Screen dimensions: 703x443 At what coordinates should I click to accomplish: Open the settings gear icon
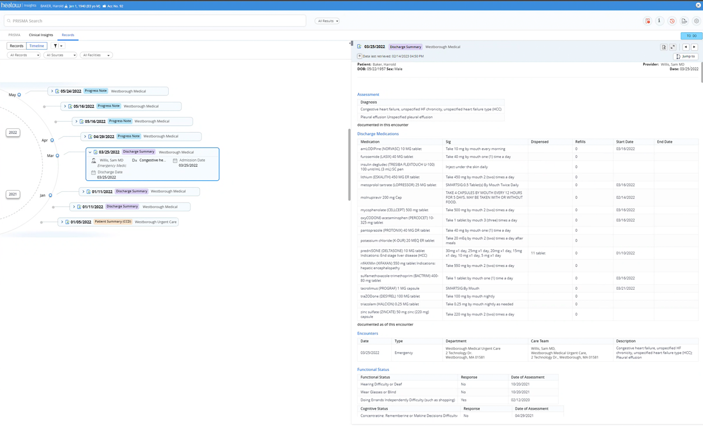click(x=697, y=20)
